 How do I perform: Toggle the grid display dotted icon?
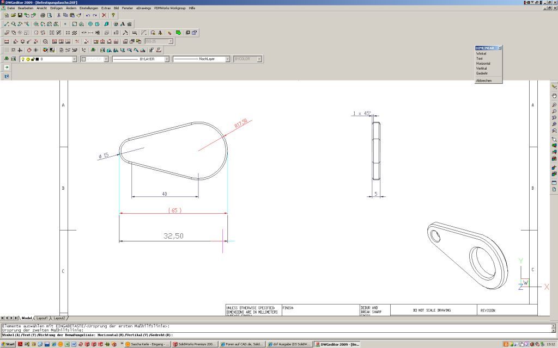coord(7,50)
